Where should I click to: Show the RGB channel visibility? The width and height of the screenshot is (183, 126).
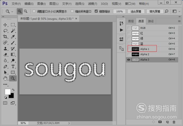(129, 28)
